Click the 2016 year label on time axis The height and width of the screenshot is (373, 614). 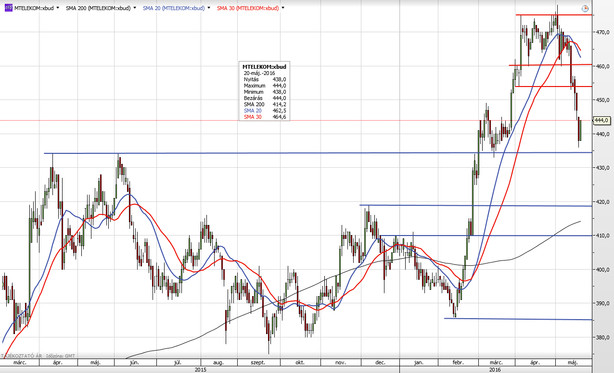pos(495,370)
